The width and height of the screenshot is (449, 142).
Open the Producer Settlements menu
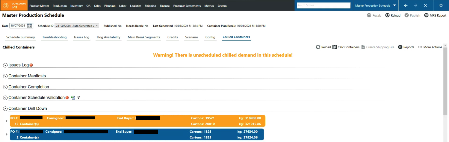point(187,6)
